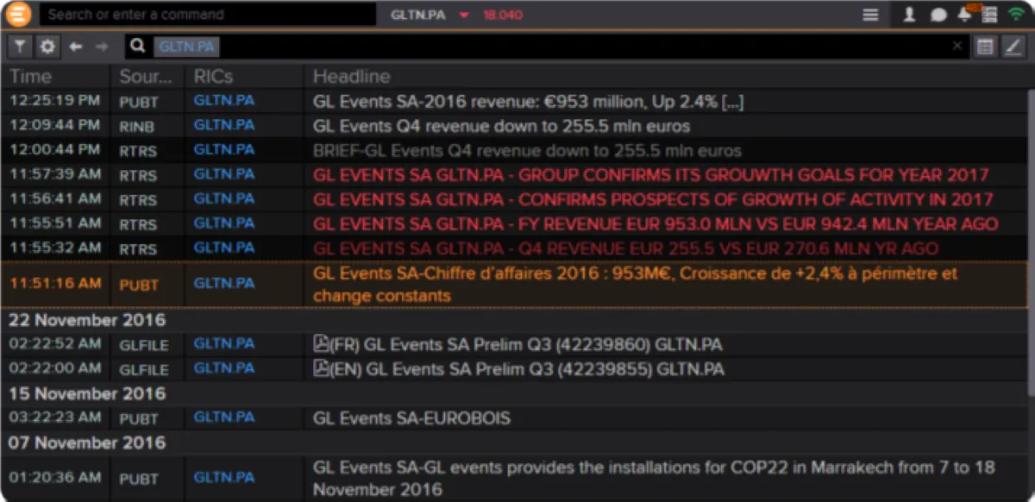Sort by the Time column header
Screen dimensions: 1035x502
(x=31, y=77)
